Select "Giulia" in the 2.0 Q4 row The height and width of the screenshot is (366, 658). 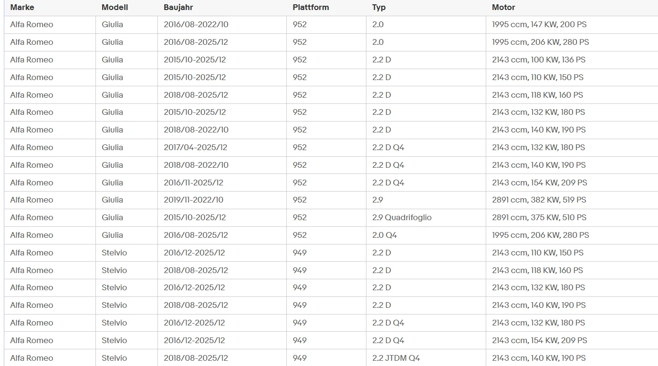tap(112, 235)
